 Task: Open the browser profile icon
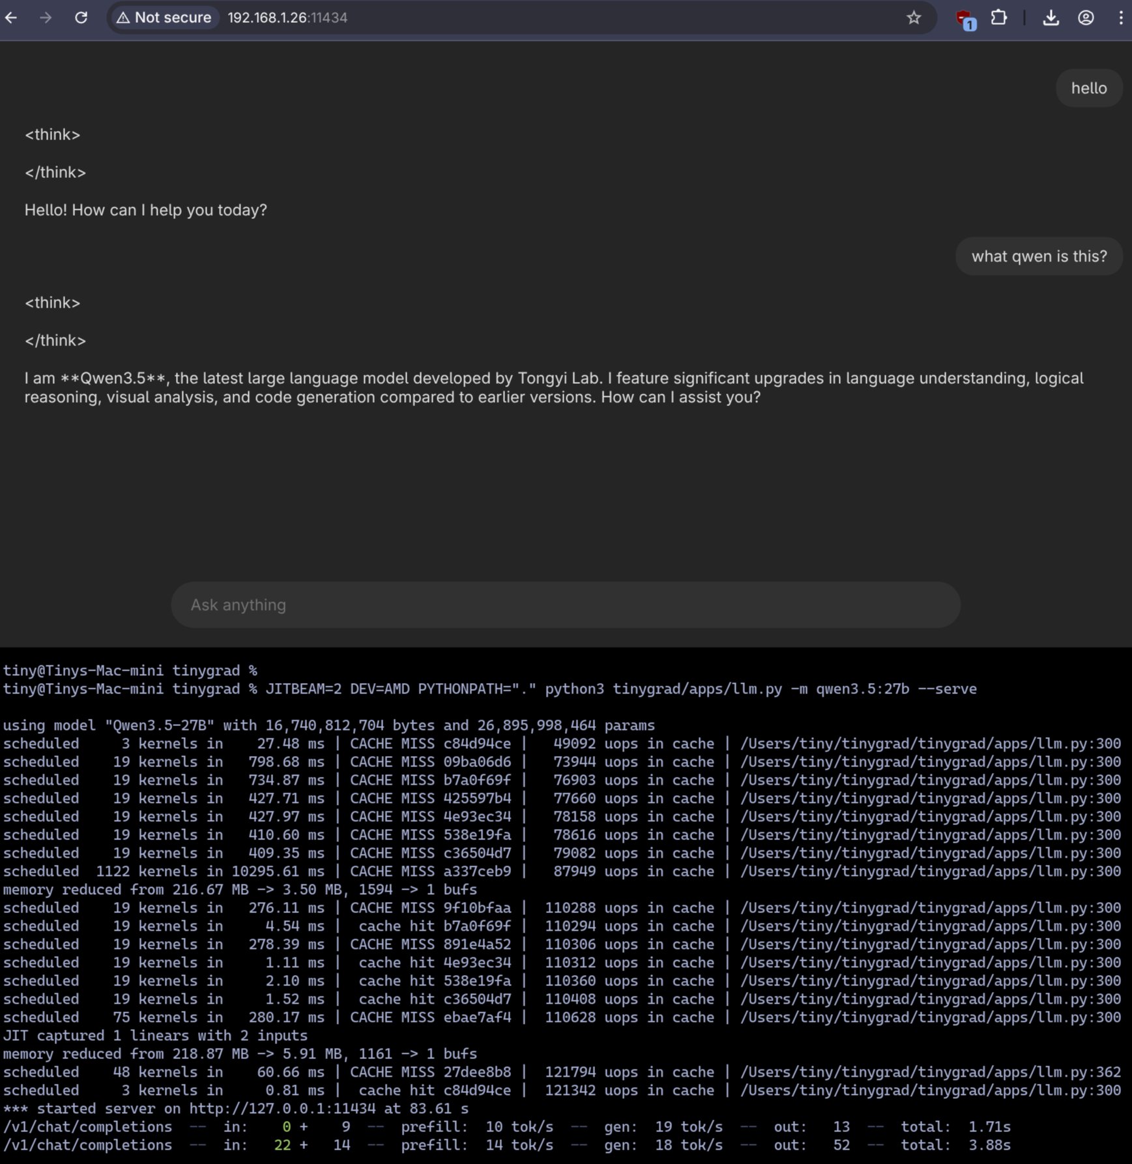1086,18
